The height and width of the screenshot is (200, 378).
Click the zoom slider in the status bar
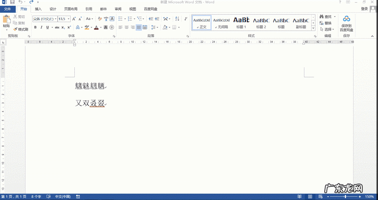[x=345, y=197]
